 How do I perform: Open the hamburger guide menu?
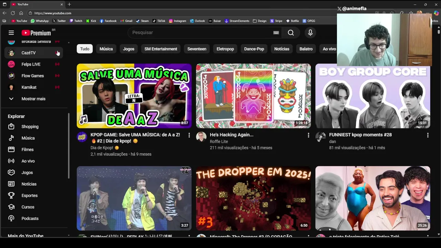coord(11,33)
